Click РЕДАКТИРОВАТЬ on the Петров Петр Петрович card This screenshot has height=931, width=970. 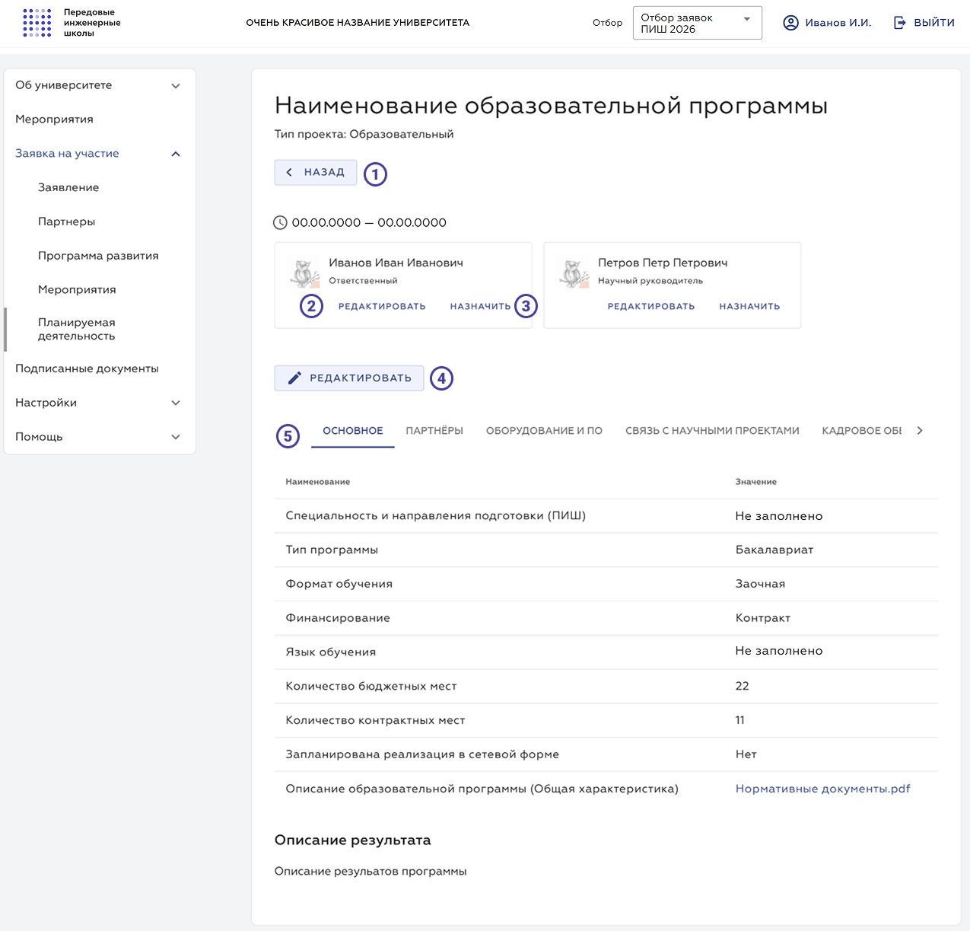click(x=651, y=307)
